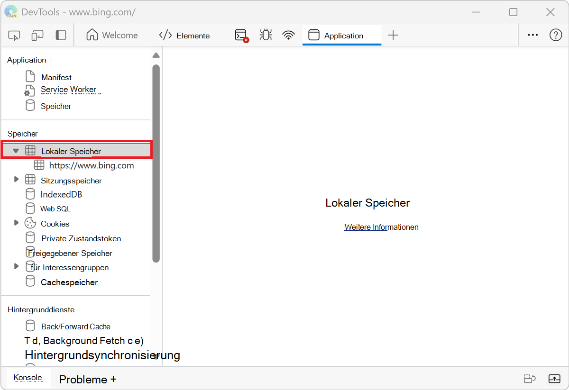Select Service Workers entry

[x=71, y=90]
